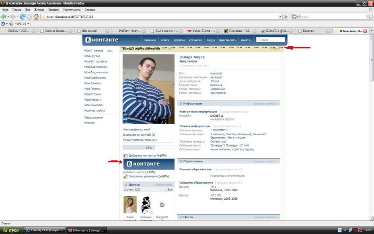Viewport: 374px width, 234px height.
Task: Click the search magnifier icon in browser search box
Action: pos(369,17)
